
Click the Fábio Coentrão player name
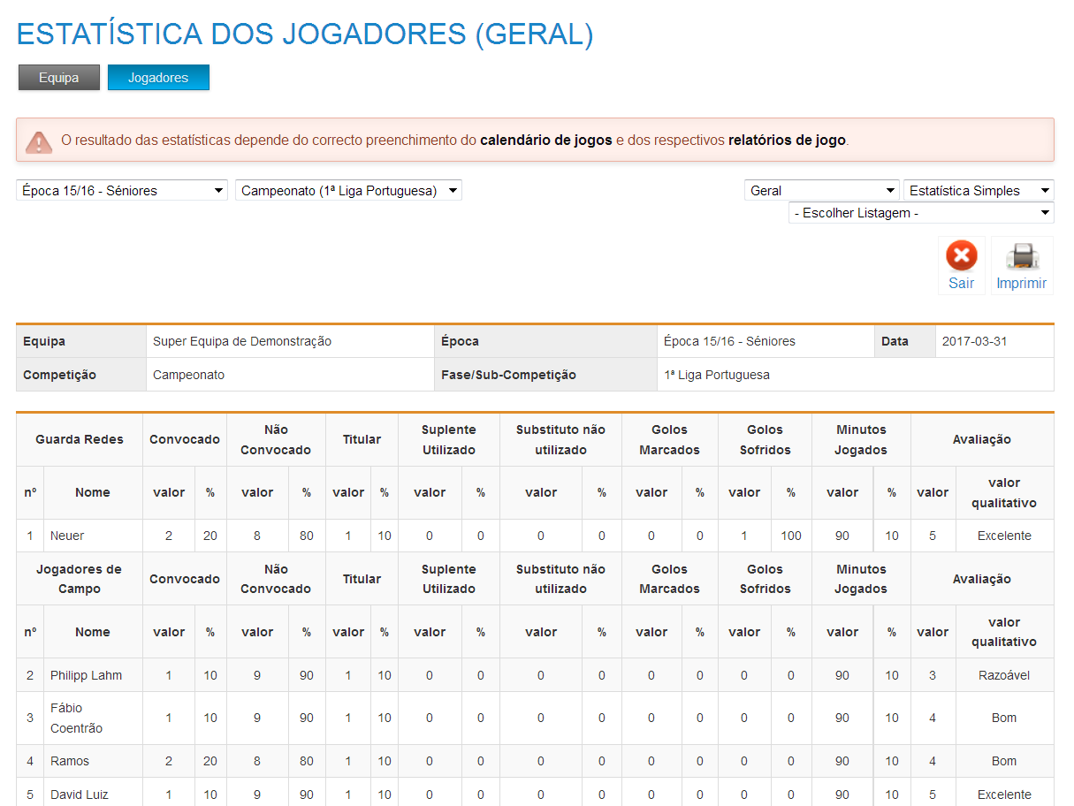76,718
